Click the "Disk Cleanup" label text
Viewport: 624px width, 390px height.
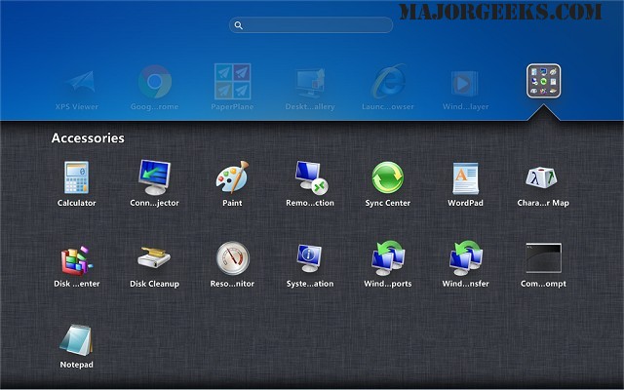click(x=154, y=284)
